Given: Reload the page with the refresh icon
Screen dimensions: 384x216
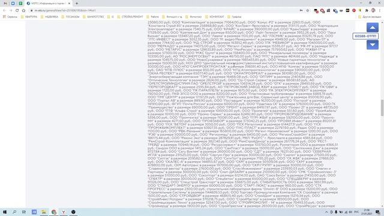Looking at the screenshot, I should (x=17, y=11).
